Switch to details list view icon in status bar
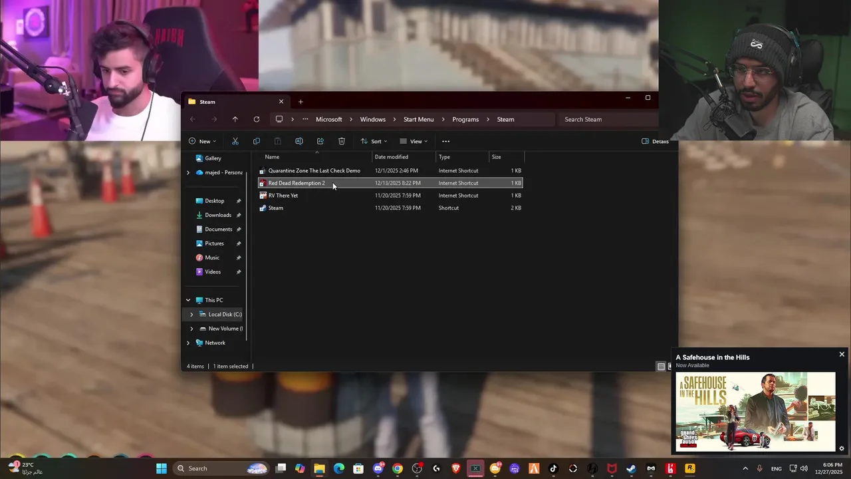851x479 pixels. click(661, 367)
